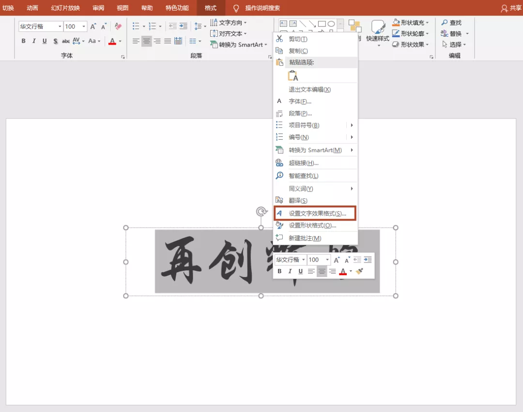The image size is (523, 412).
Task: Click the clear formatting eraser icon
Action: click(118, 27)
